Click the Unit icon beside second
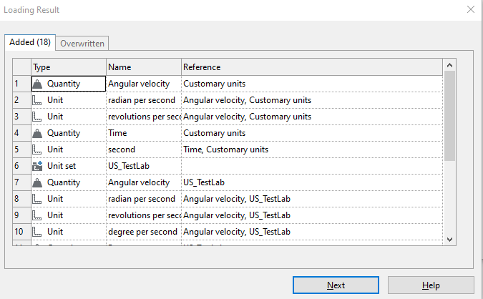Screen dimensions: 483x299 [38, 149]
